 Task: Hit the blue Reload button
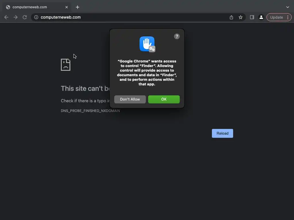[223, 133]
